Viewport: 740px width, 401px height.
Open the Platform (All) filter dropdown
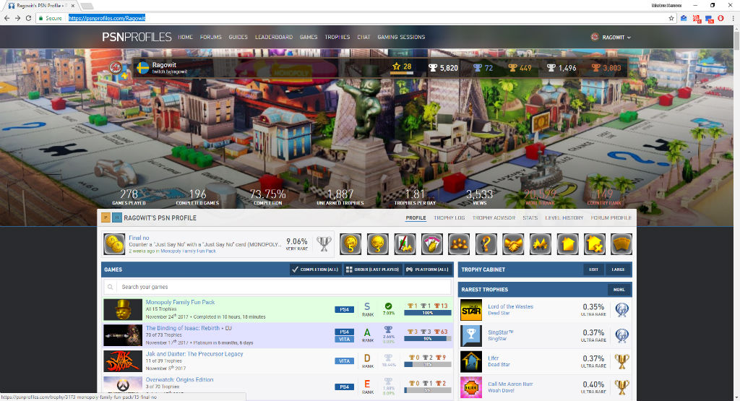click(427, 270)
